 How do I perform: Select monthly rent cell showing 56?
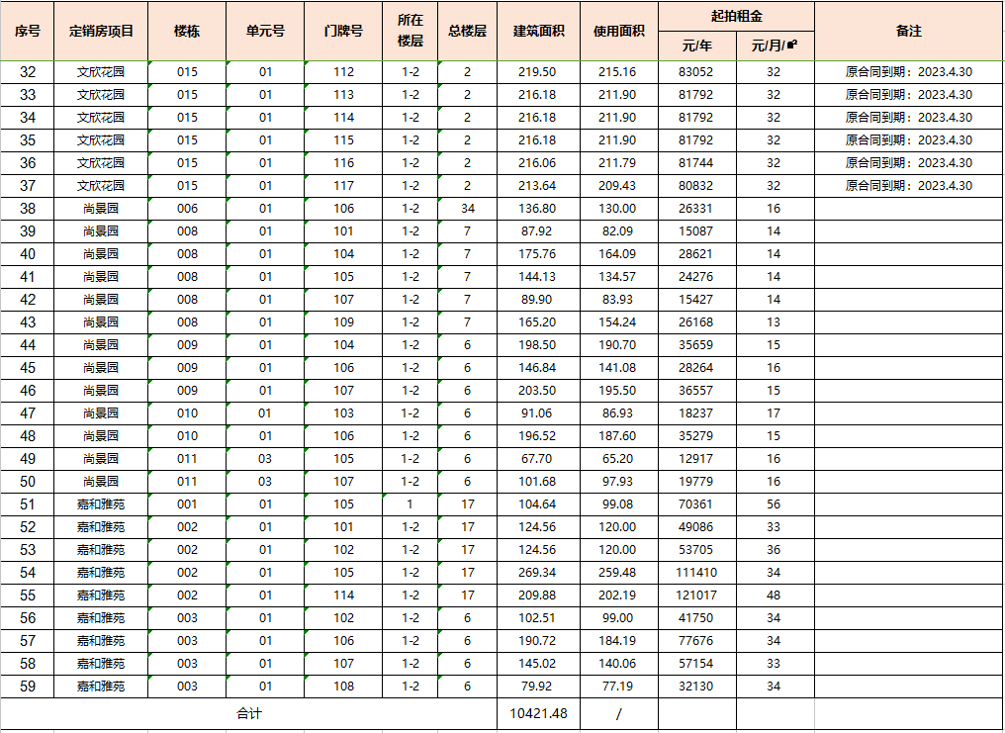tap(774, 504)
